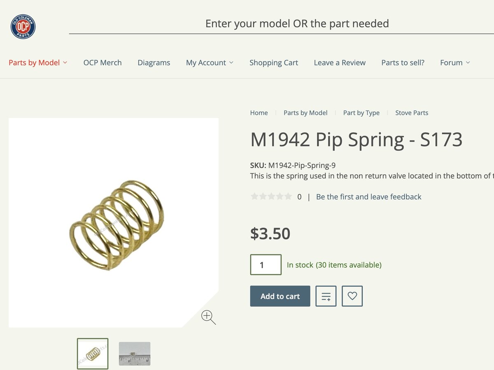
Task: Click the add-to-list icon button
Action: point(326,296)
